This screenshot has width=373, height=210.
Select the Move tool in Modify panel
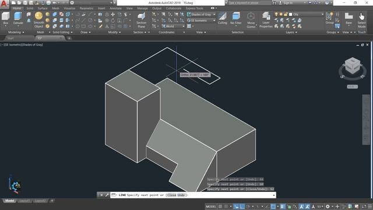(x=112, y=15)
